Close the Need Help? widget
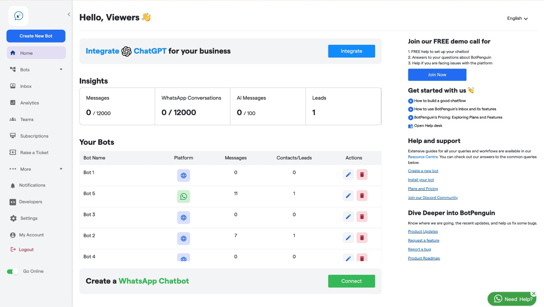The width and height of the screenshot is (544, 307). tap(533, 293)
